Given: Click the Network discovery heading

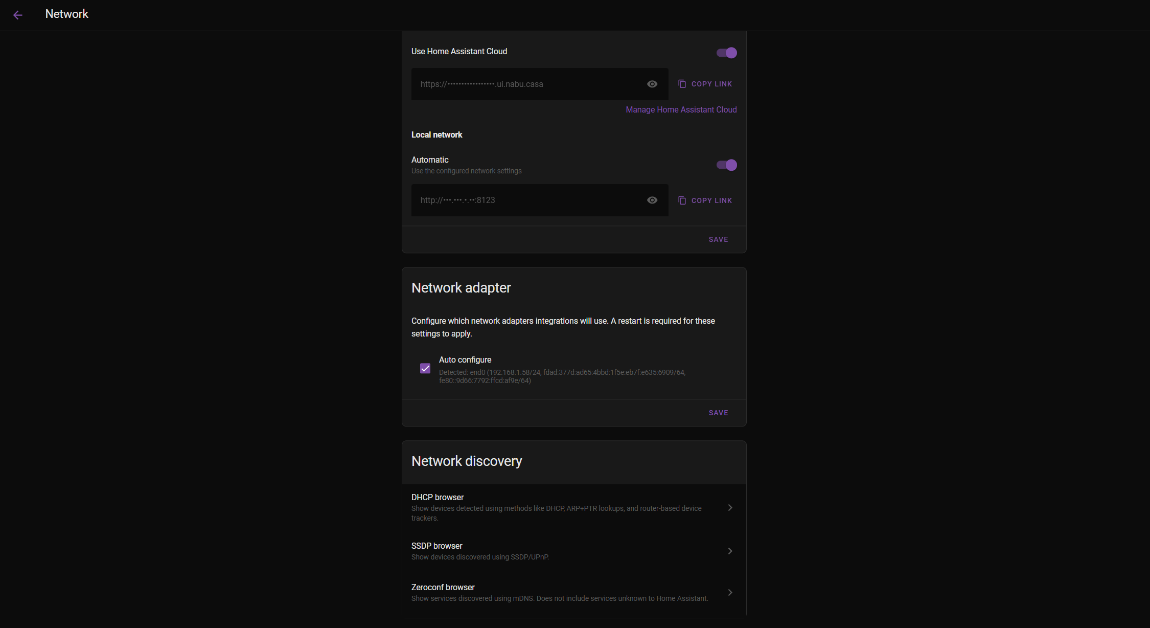Looking at the screenshot, I should [467, 461].
